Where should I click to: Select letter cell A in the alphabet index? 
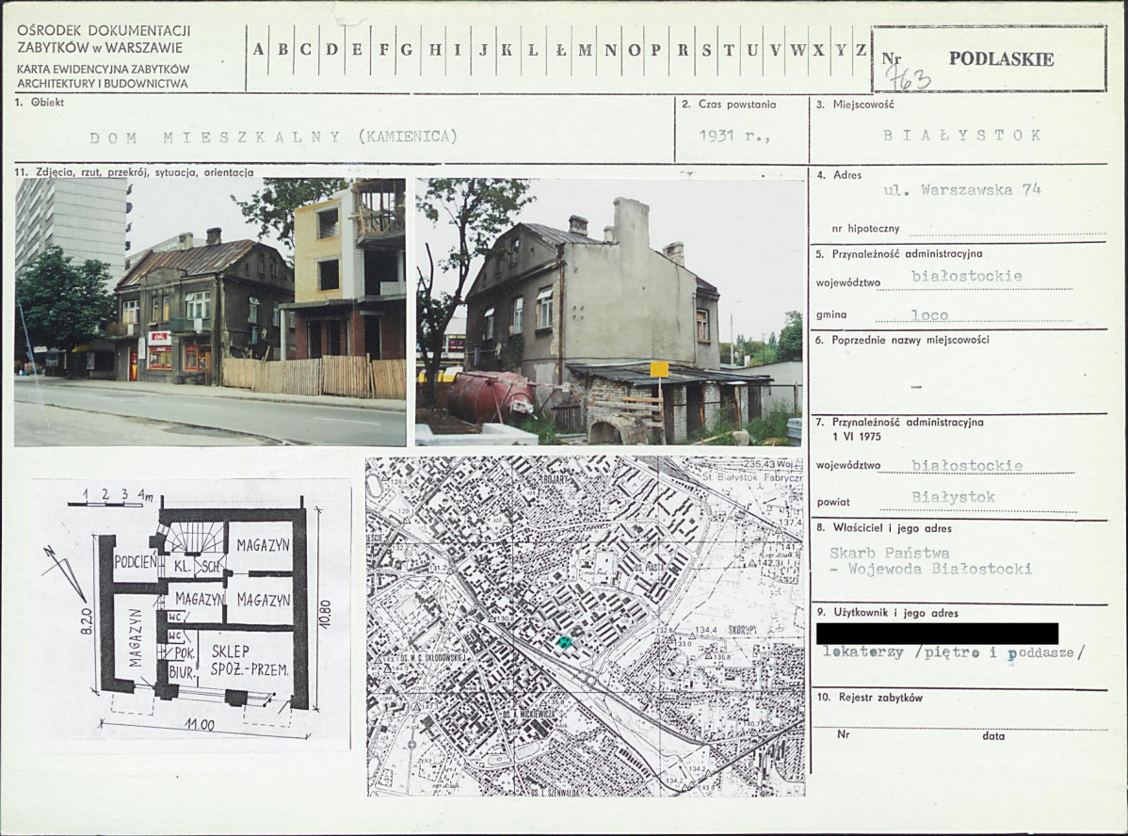point(258,51)
